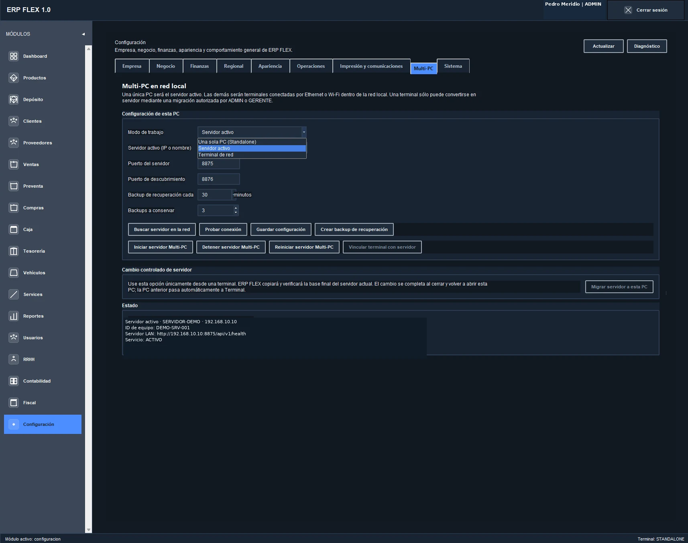Click Pedro Meridio | ADMIN user label
688x543 pixels.
point(573,4)
